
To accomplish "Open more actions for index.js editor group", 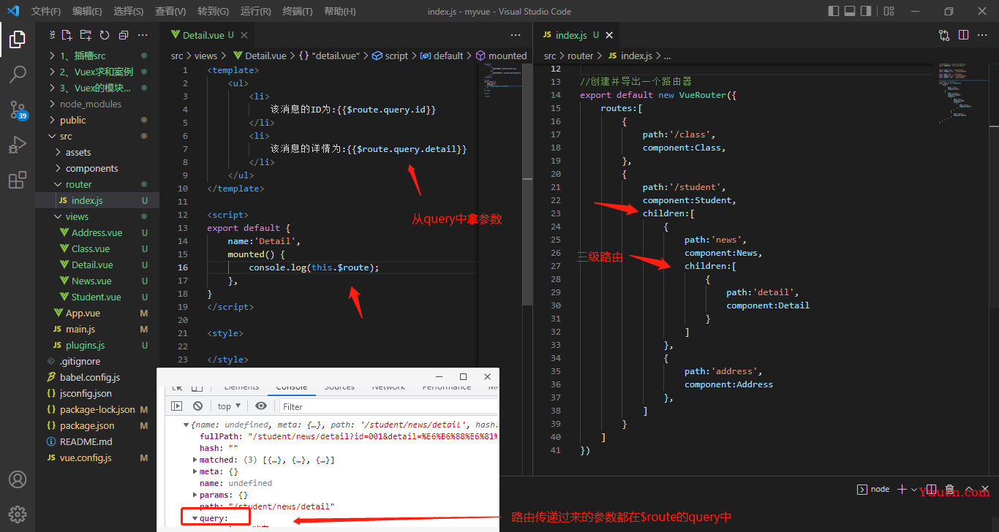I will point(982,35).
